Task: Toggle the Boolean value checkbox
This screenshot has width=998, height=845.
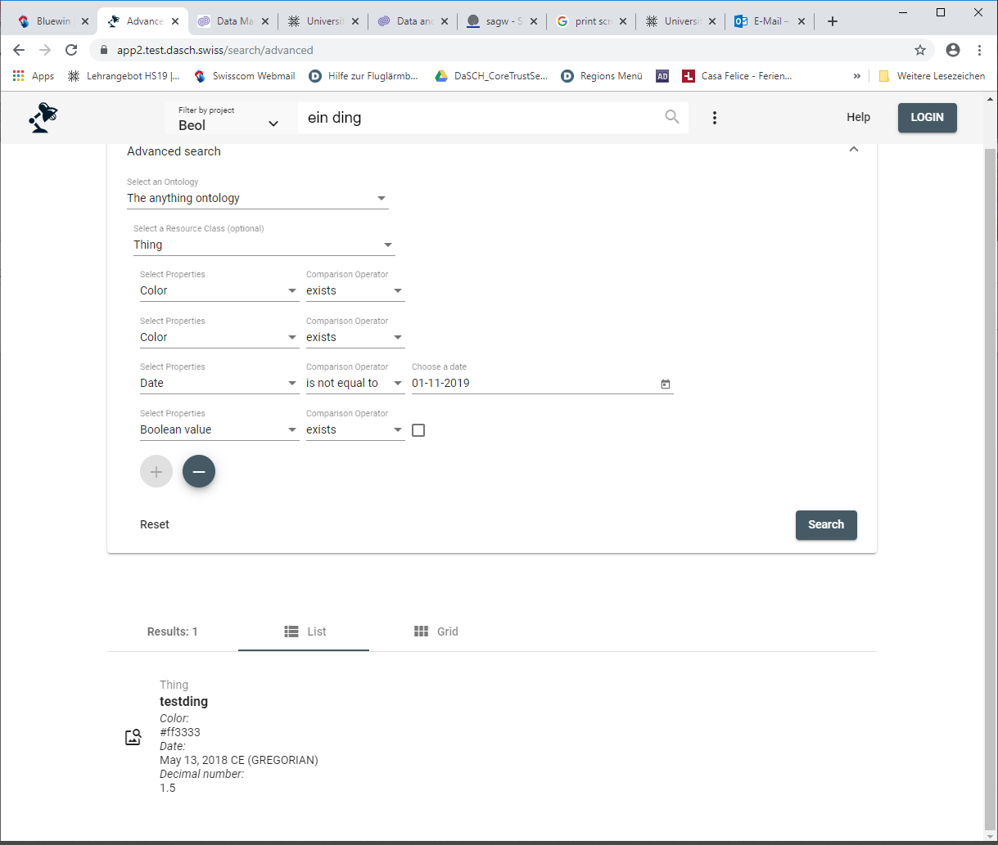Action: [x=418, y=430]
